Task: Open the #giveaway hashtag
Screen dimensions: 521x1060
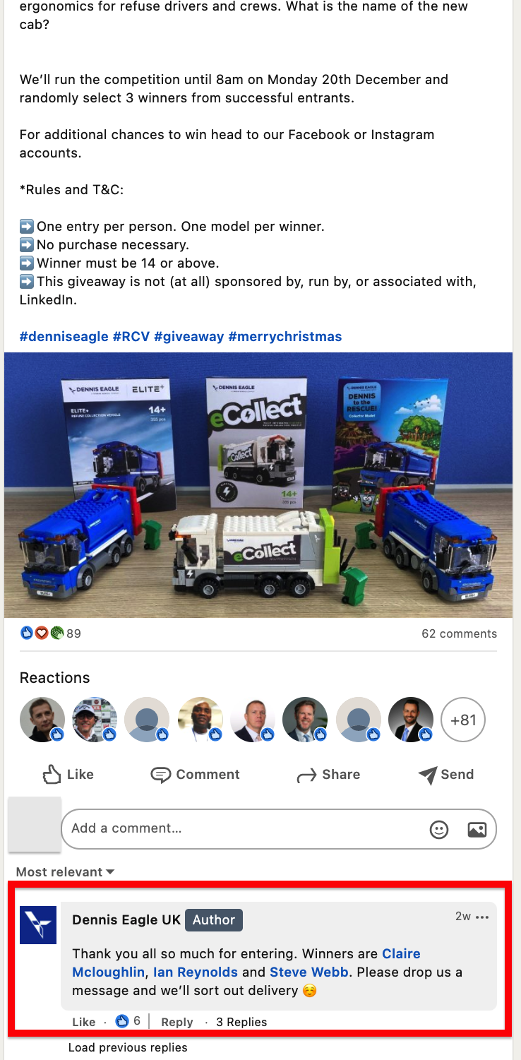Action: click(x=189, y=337)
